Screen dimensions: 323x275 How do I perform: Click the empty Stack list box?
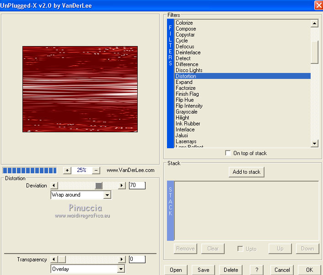pyautogui.click(x=247, y=211)
